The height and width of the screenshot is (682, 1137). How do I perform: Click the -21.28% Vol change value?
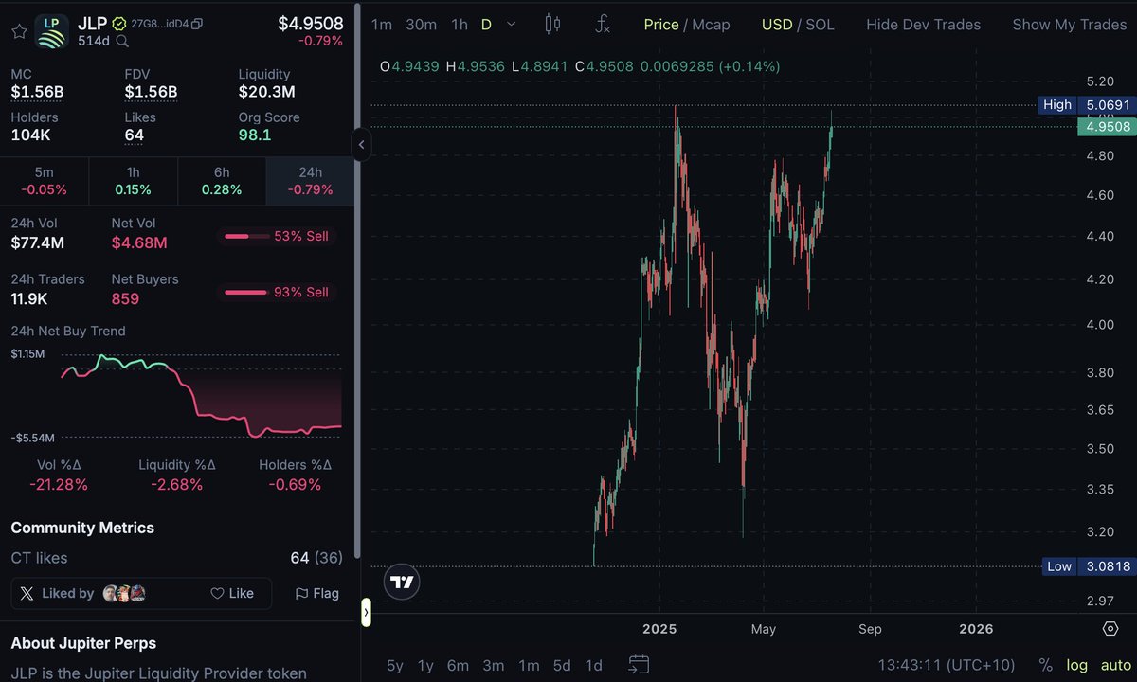(x=58, y=485)
